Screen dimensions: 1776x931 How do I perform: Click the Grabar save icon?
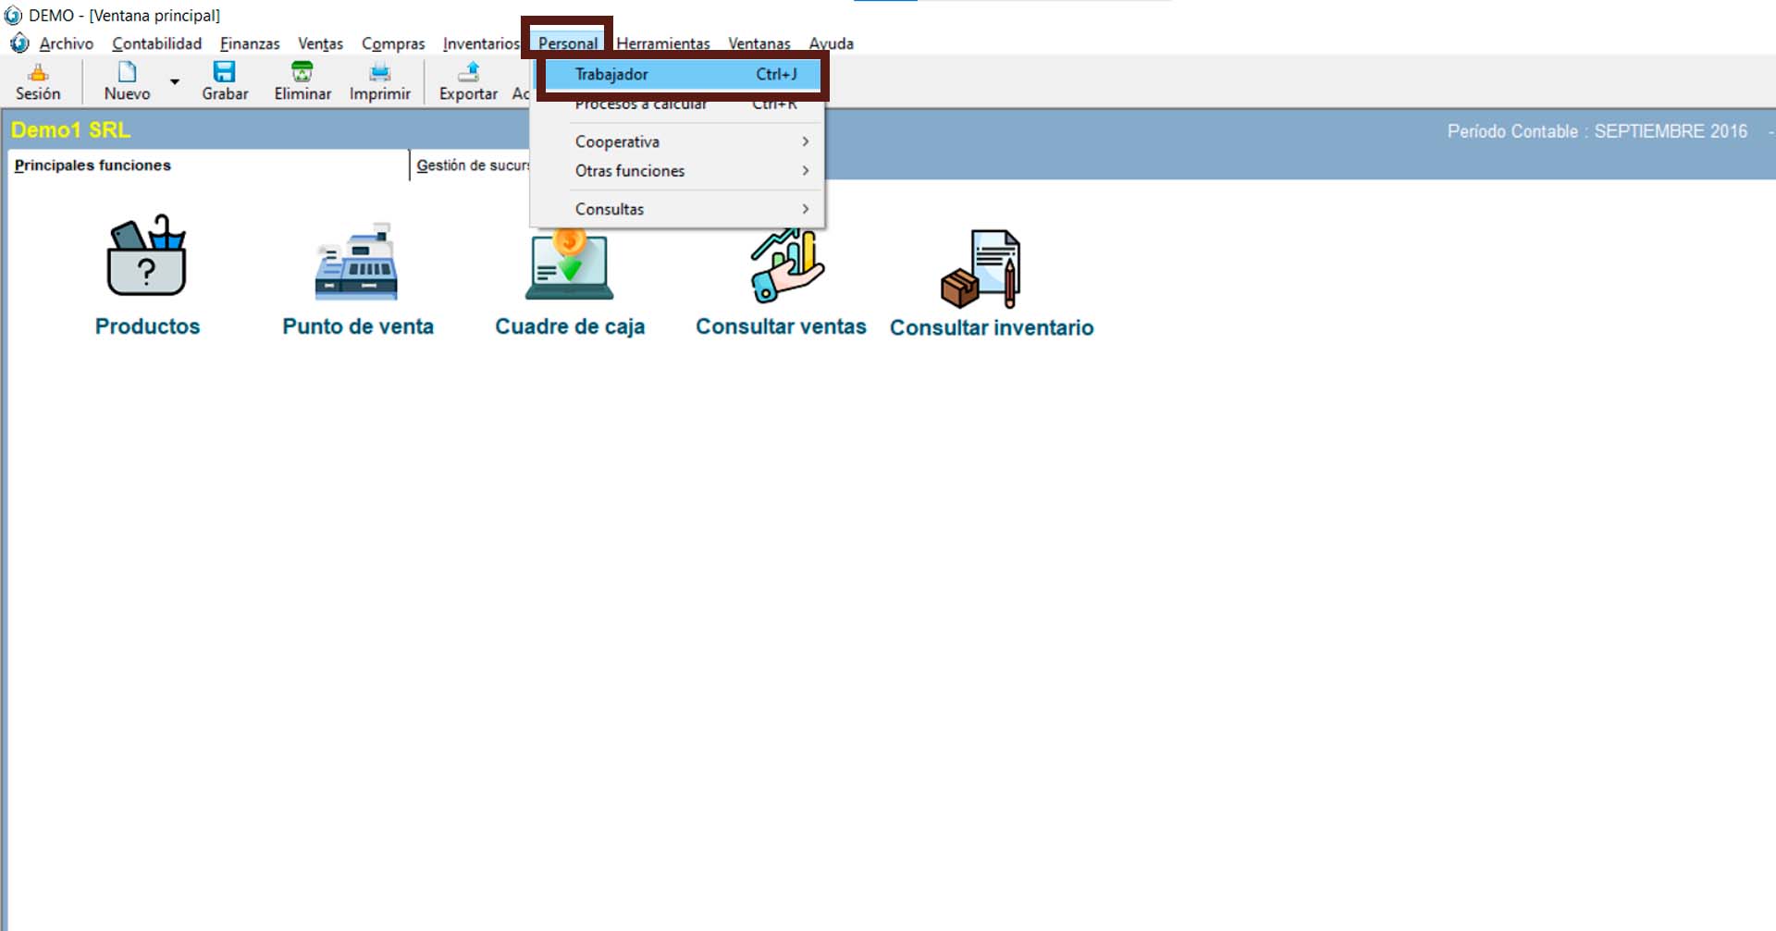(225, 73)
